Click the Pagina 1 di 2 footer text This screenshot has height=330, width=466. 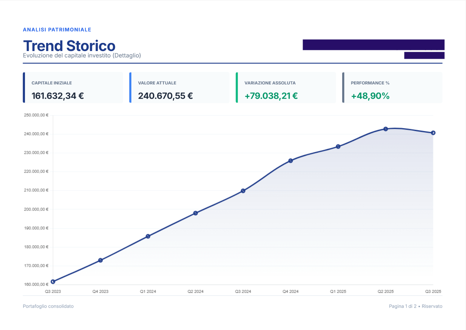point(403,306)
